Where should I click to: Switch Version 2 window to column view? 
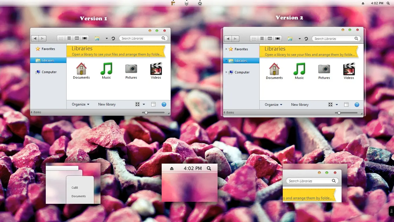[270, 38]
